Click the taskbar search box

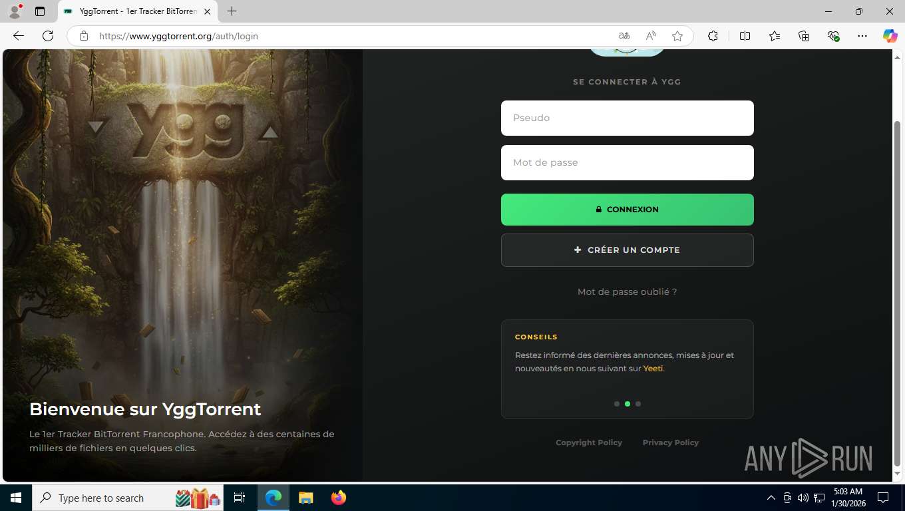click(x=128, y=498)
